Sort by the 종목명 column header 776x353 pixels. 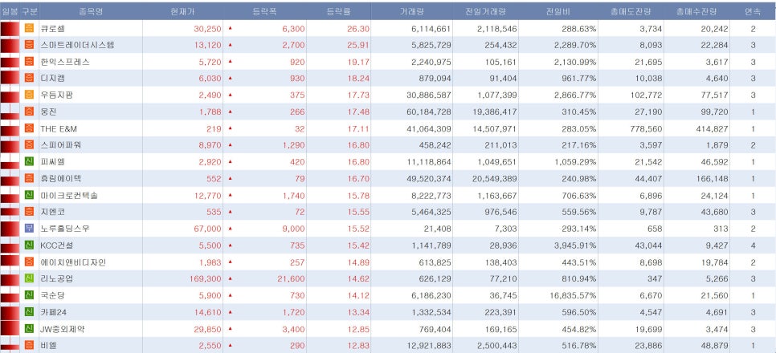(91, 11)
